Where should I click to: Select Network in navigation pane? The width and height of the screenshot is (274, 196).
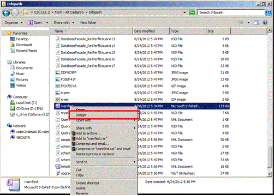16,126
